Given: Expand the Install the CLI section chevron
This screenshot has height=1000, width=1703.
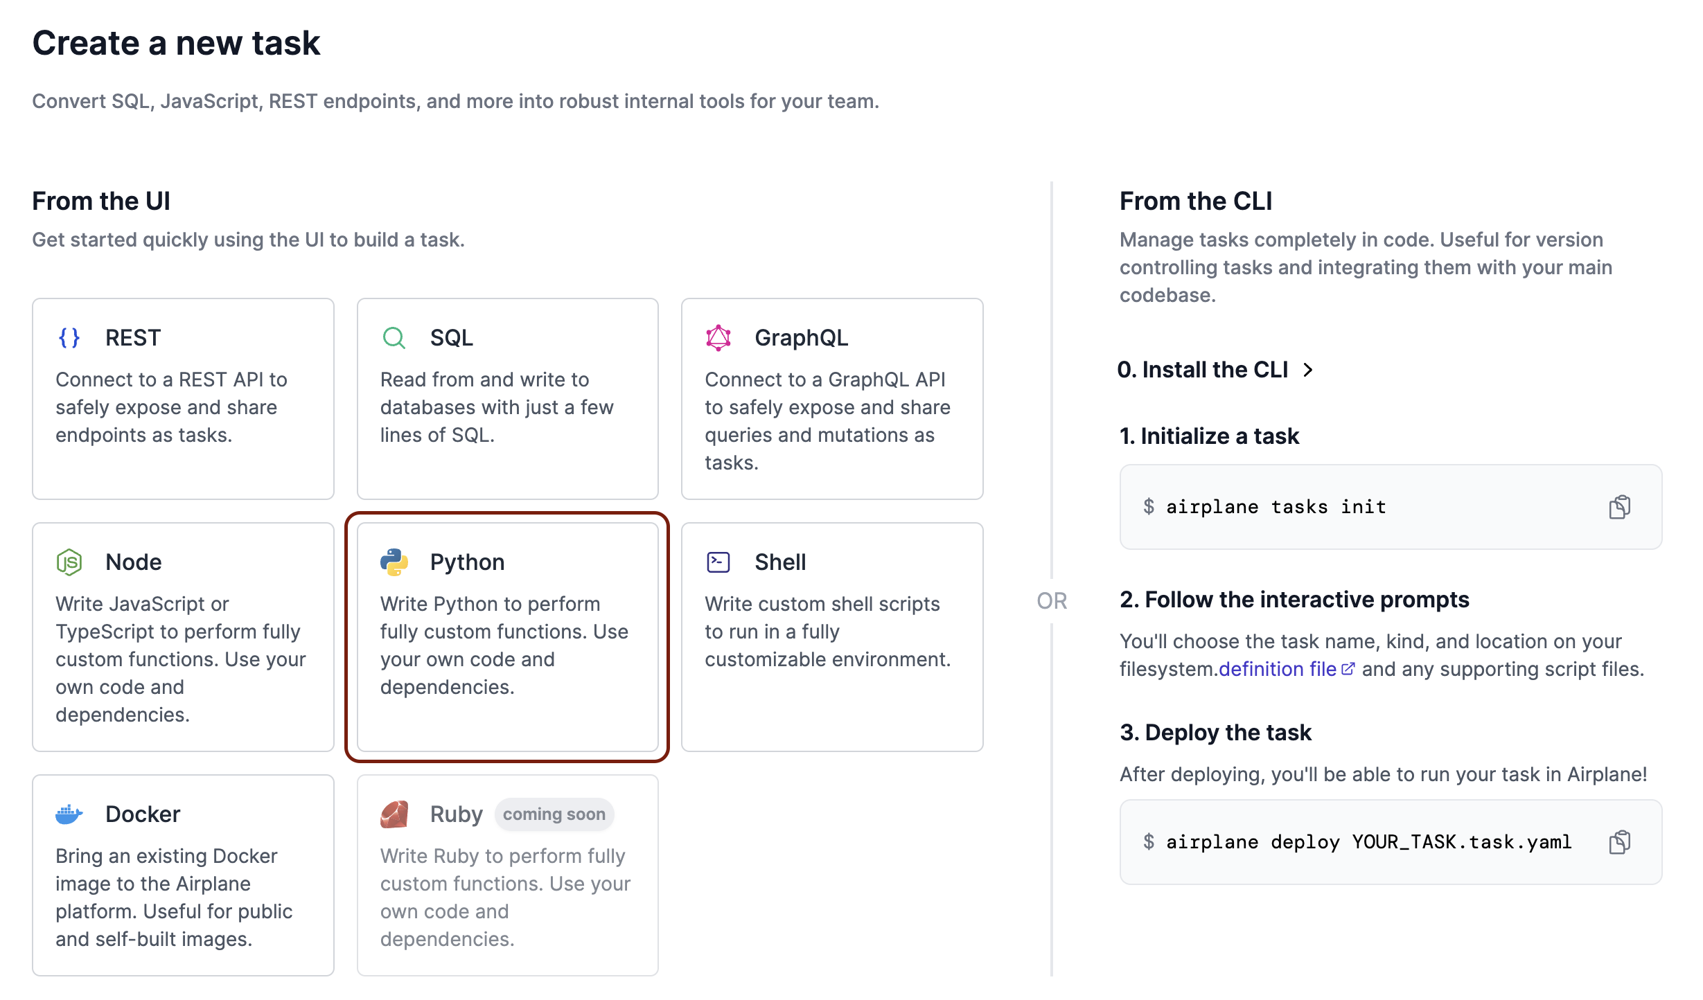Looking at the screenshot, I should click(1308, 370).
